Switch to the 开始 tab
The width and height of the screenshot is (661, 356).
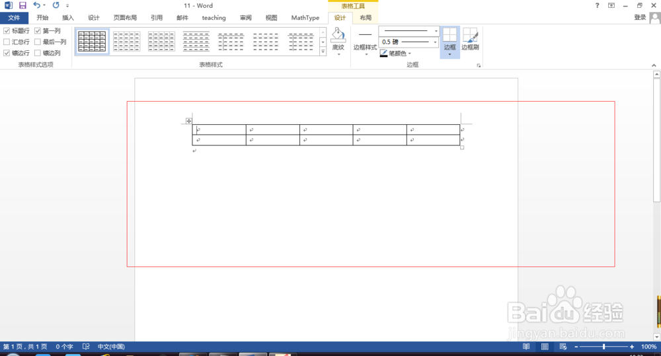click(x=42, y=18)
